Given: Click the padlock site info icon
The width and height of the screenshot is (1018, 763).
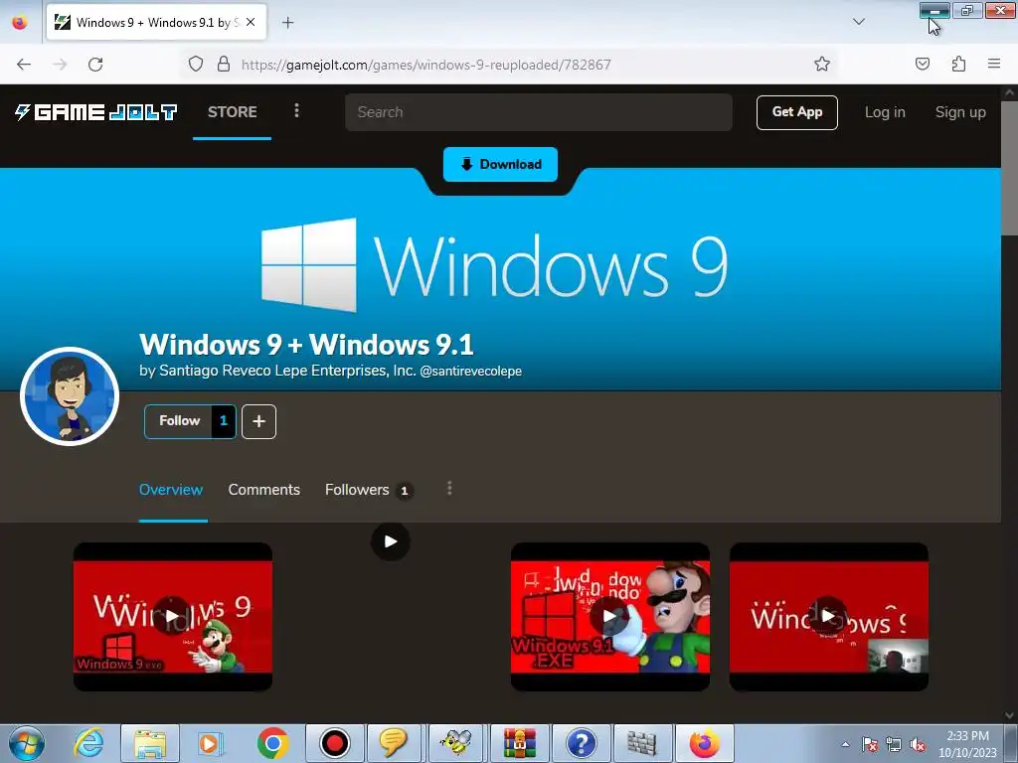Looking at the screenshot, I should (x=224, y=65).
